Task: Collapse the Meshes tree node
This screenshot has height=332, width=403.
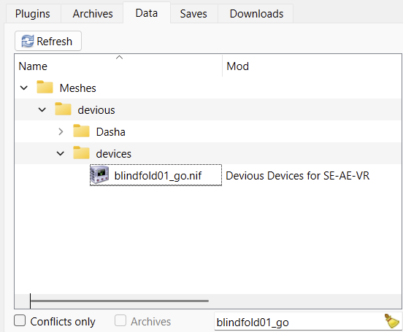Action: [24, 88]
